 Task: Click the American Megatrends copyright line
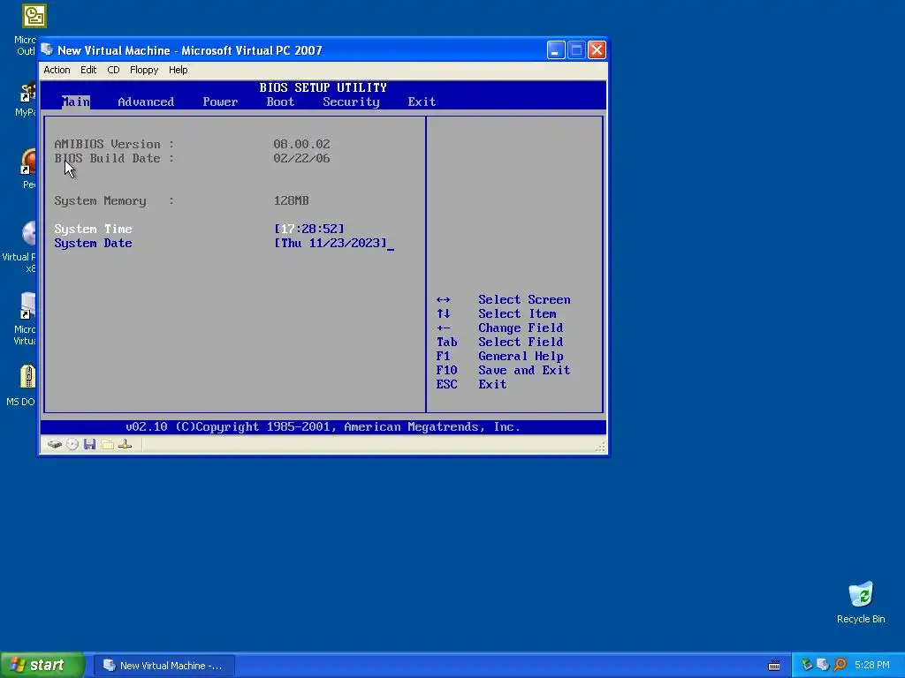[323, 427]
